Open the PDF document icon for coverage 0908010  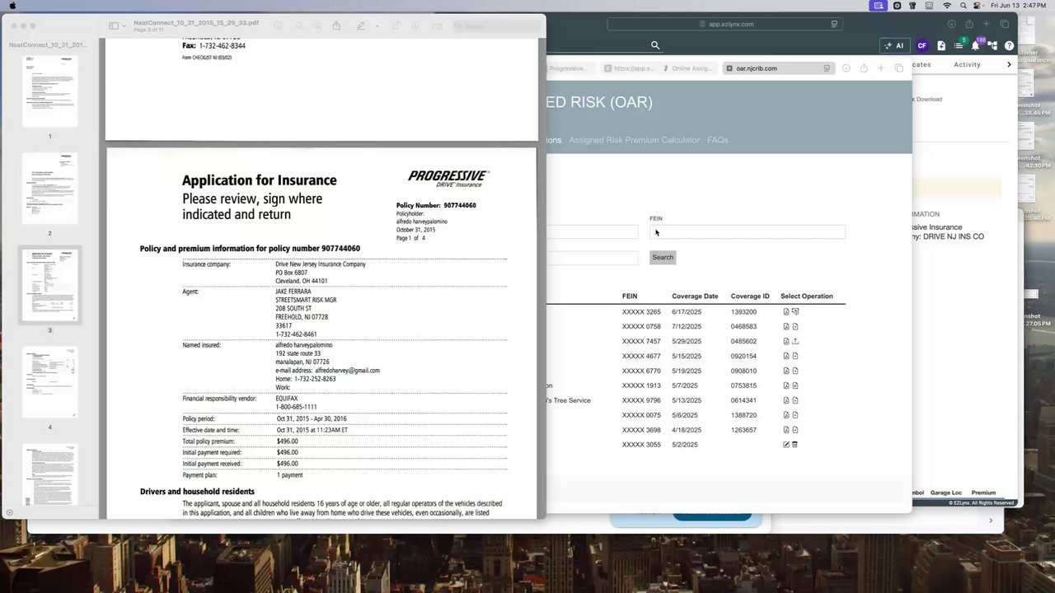click(786, 371)
